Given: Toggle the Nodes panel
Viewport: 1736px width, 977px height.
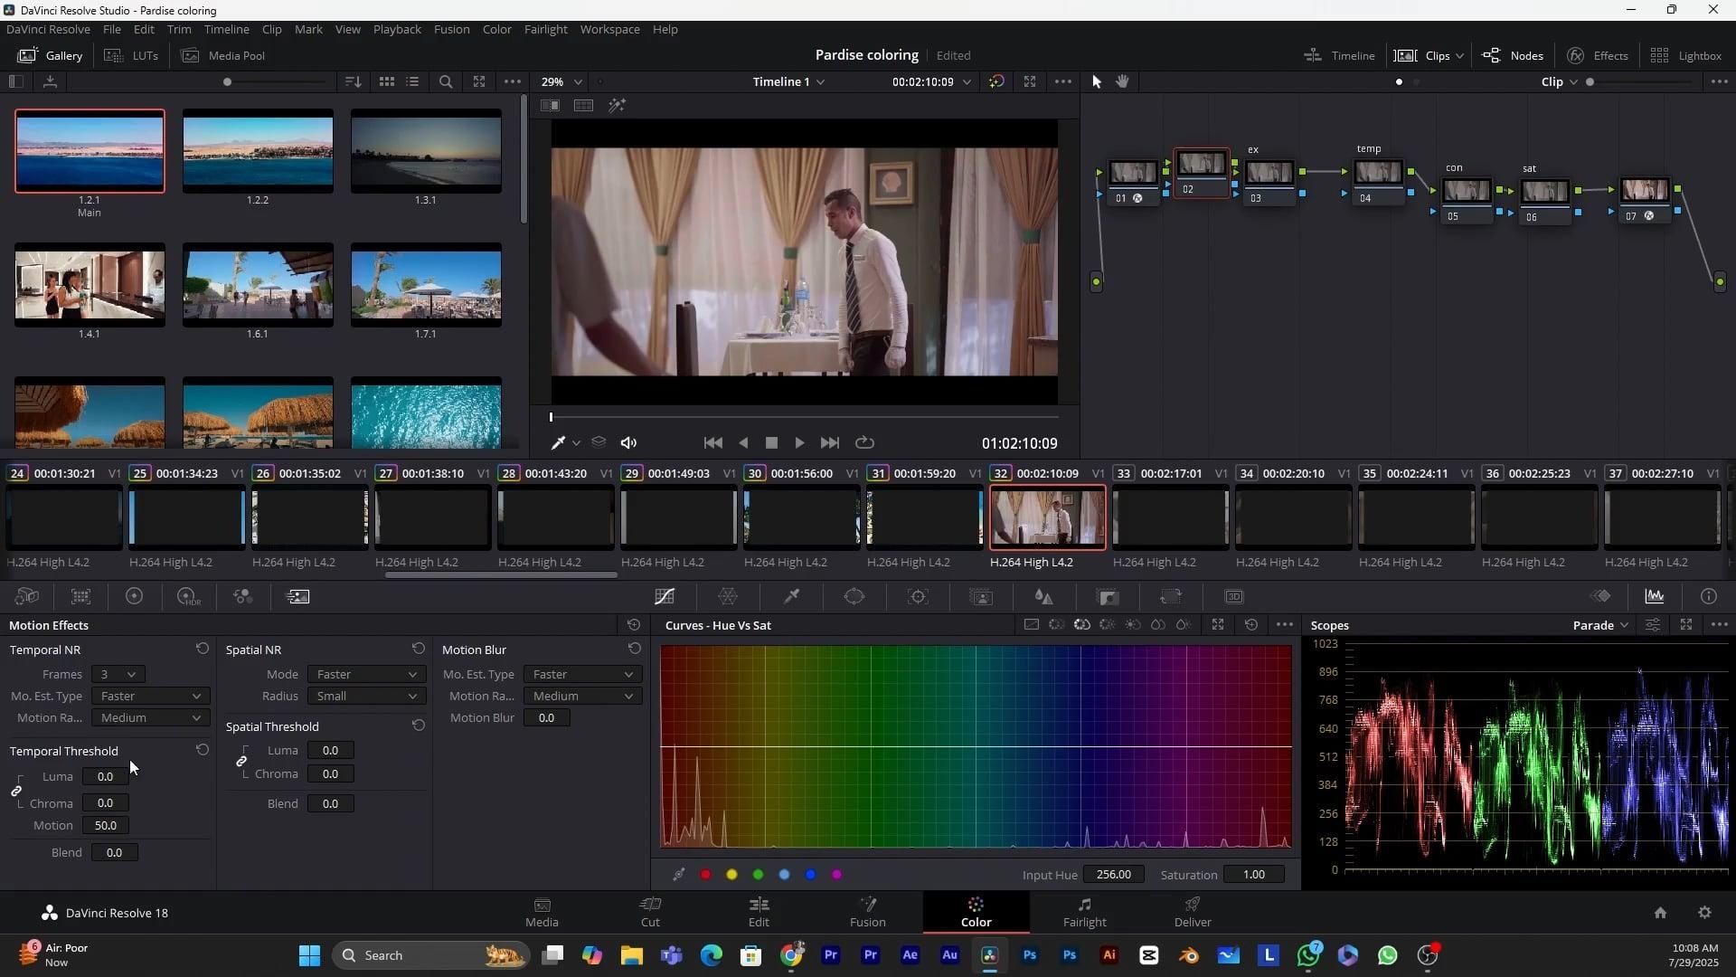Looking at the screenshot, I should [1513, 55].
